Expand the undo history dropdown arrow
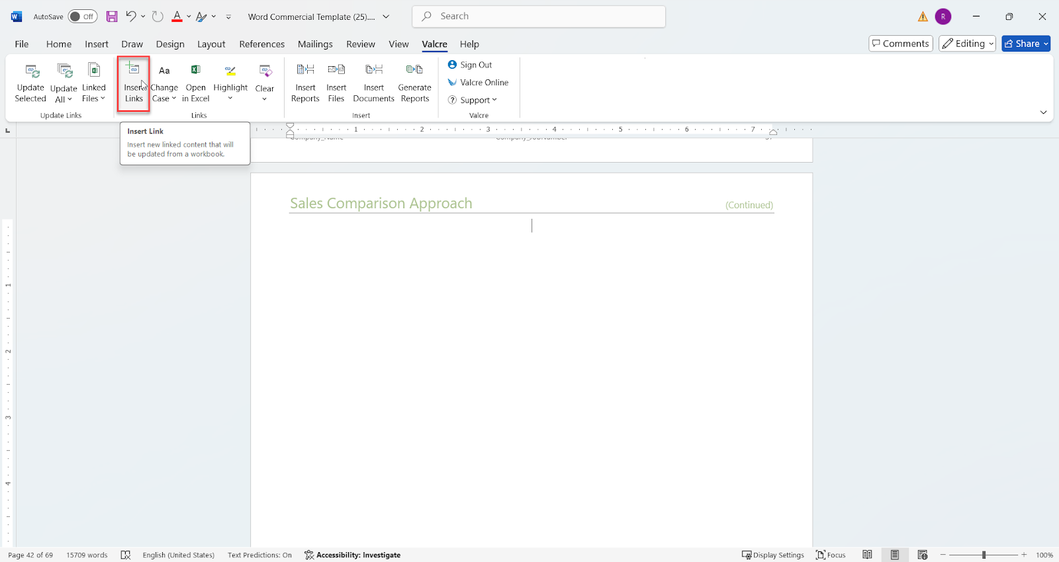 [143, 17]
